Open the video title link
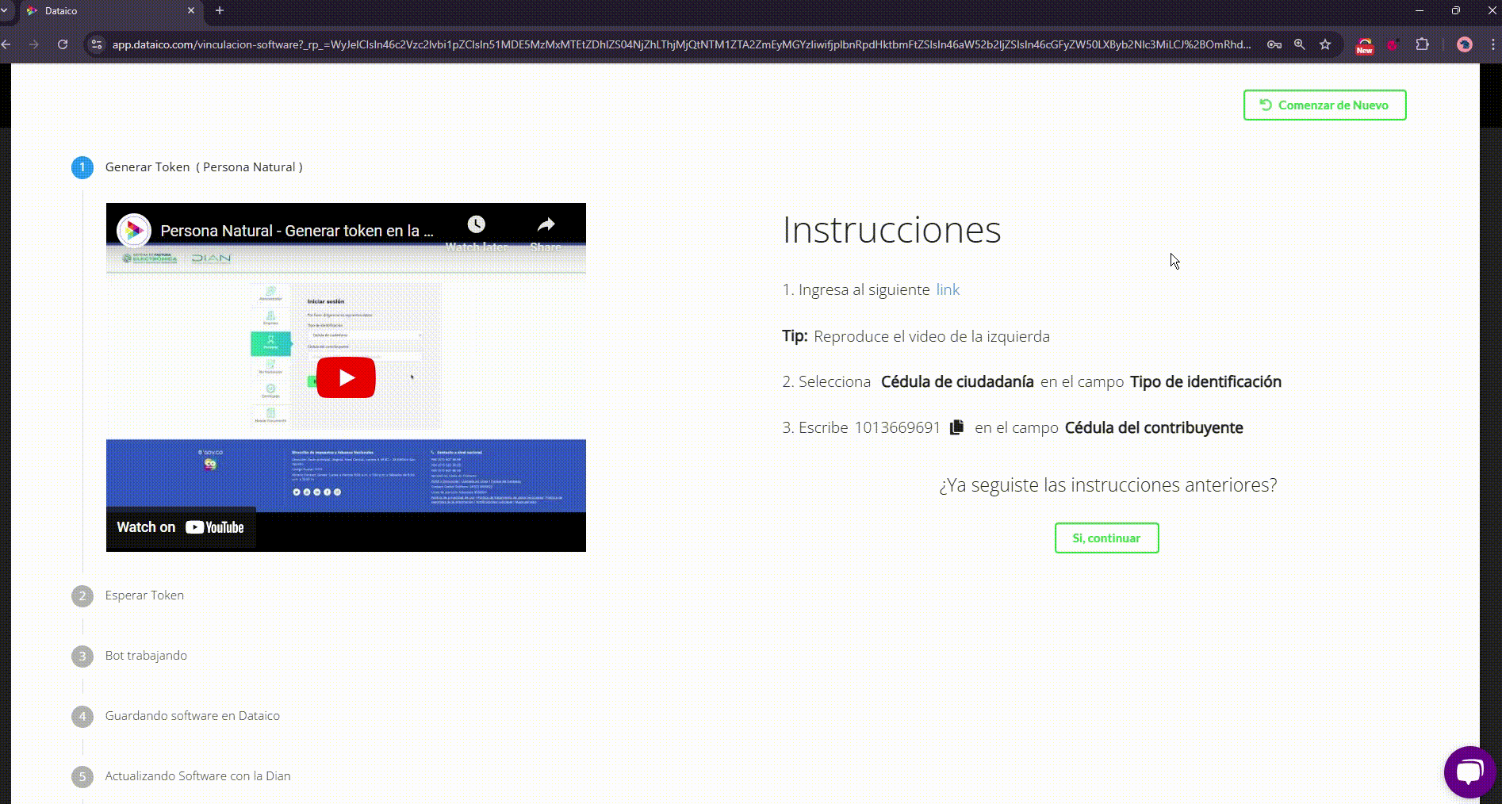 297,231
